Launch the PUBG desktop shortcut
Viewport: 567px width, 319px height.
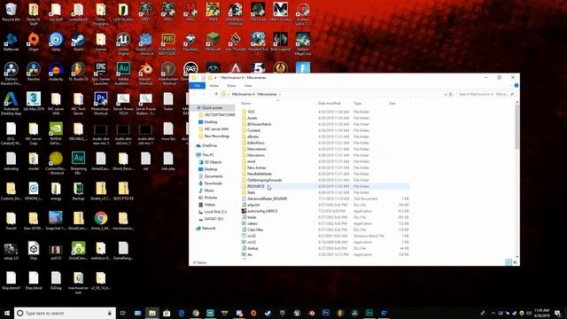click(x=168, y=43)
